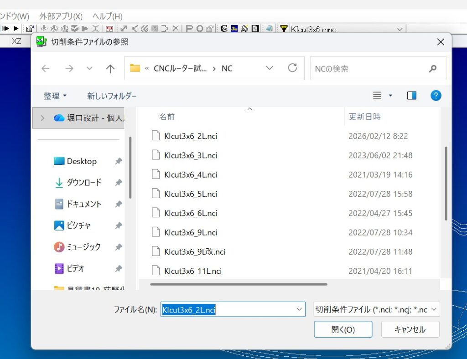The image size is (467, 359).
Task: Open the dialog help question mark icon
Action: 436,95
